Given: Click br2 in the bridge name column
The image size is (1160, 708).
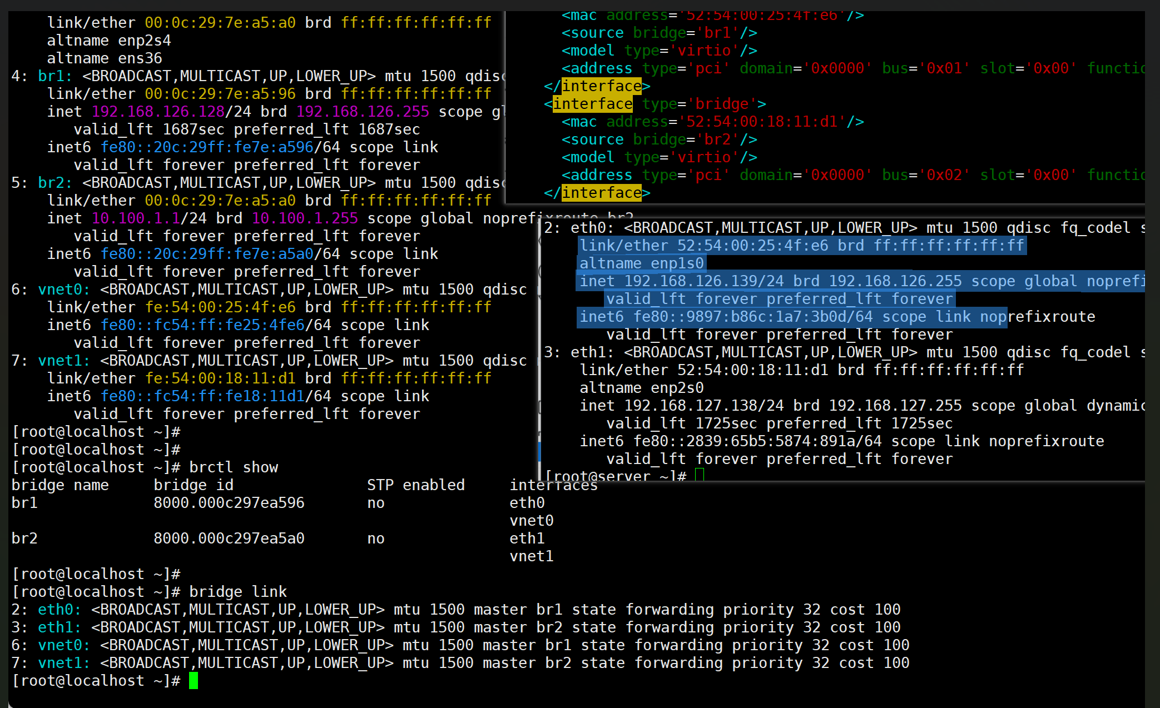Looking at the screenshot, I should pos(24,539).
